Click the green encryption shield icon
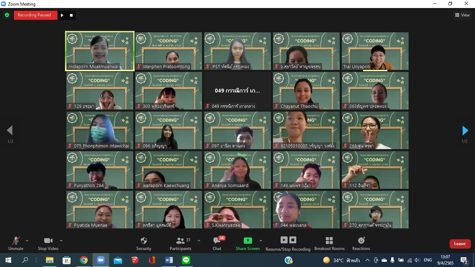Screen dimensions: 475x267 [7, 15]
